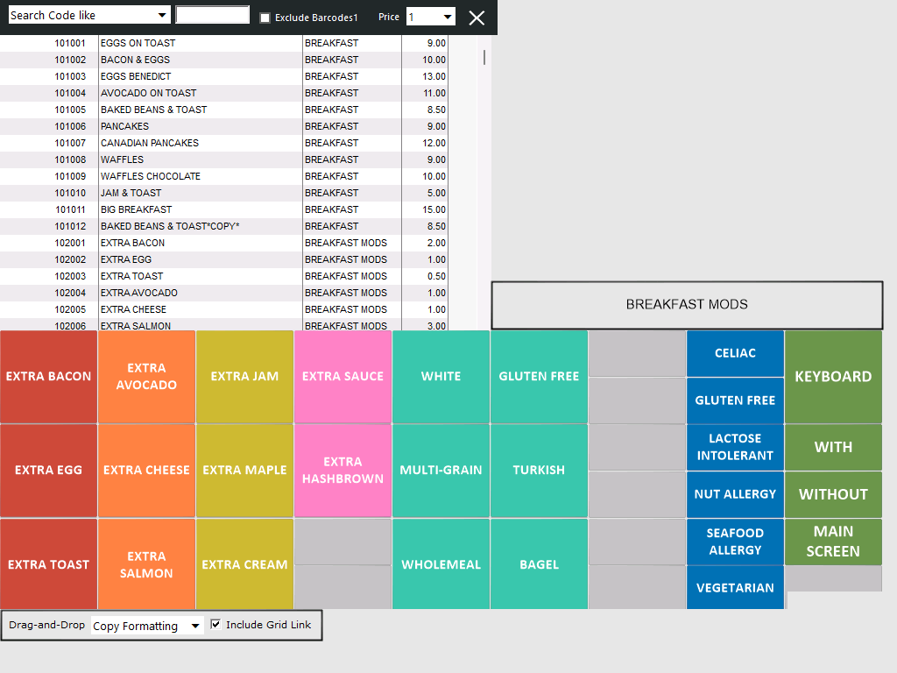Pick the EXTRA MAPLE button

(x=245, y=471)
